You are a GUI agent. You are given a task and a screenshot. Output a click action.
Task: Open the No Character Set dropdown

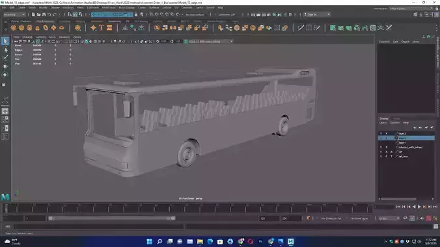pyautogui.click(x=331, y=218)
